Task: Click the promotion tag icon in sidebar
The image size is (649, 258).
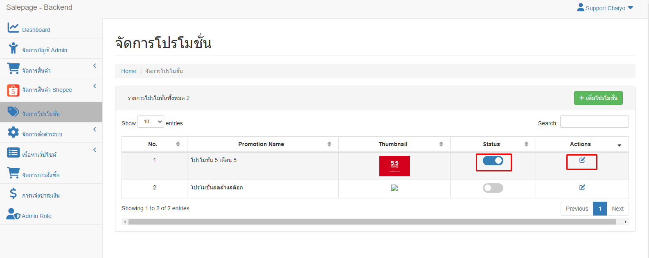Action: (x=13, y=111)
